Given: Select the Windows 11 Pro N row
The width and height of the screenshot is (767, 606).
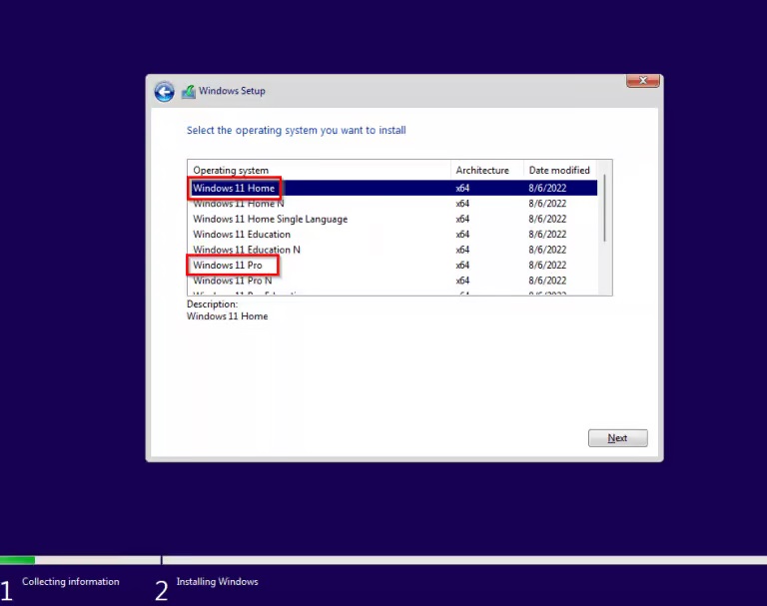Looking at the screenshot, I should (393, 281).
